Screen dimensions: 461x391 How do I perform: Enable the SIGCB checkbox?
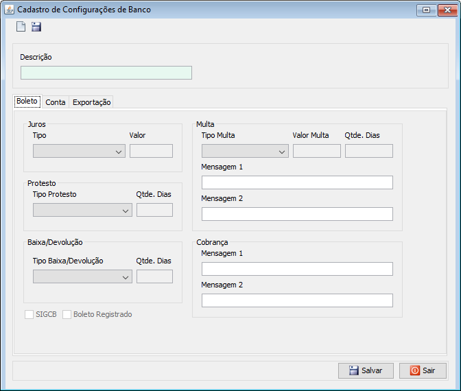[x=29, y=314]
